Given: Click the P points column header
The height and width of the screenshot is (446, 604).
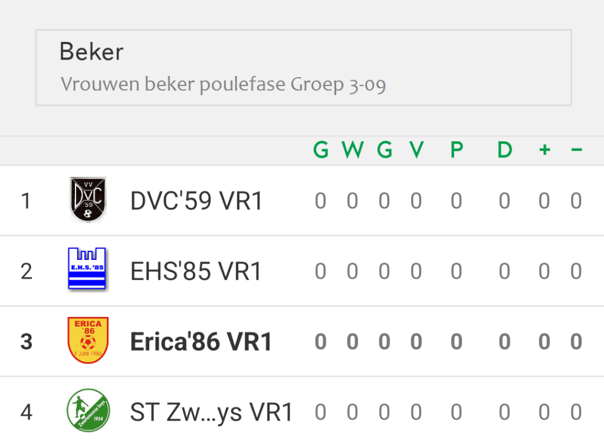Looking at the screenshot, I should [x=457, y=150].
